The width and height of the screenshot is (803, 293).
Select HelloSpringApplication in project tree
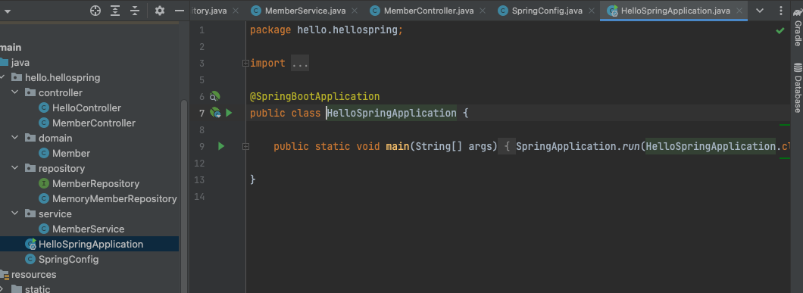pos(91,245)
